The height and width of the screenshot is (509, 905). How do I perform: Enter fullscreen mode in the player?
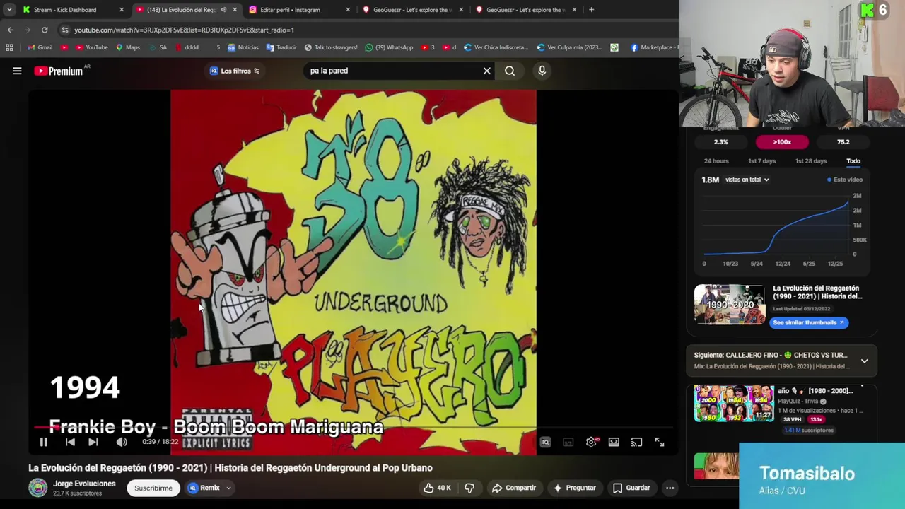point(659,442)
